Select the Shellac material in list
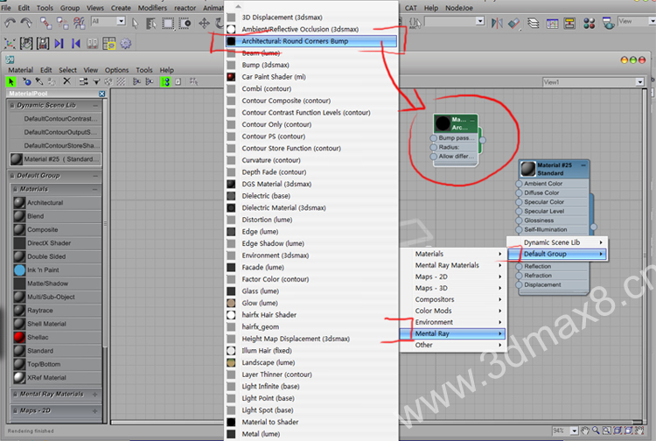Viewport: 656px width, 441px height. (57, 337)
